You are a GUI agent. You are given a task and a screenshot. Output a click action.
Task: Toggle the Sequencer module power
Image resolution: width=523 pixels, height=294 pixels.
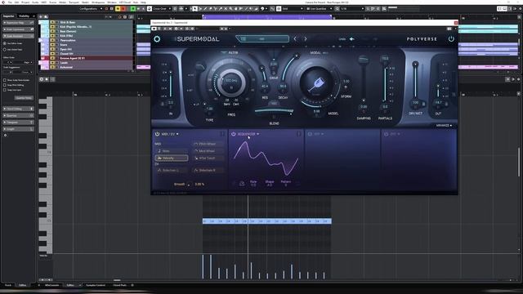click(234, 134)
